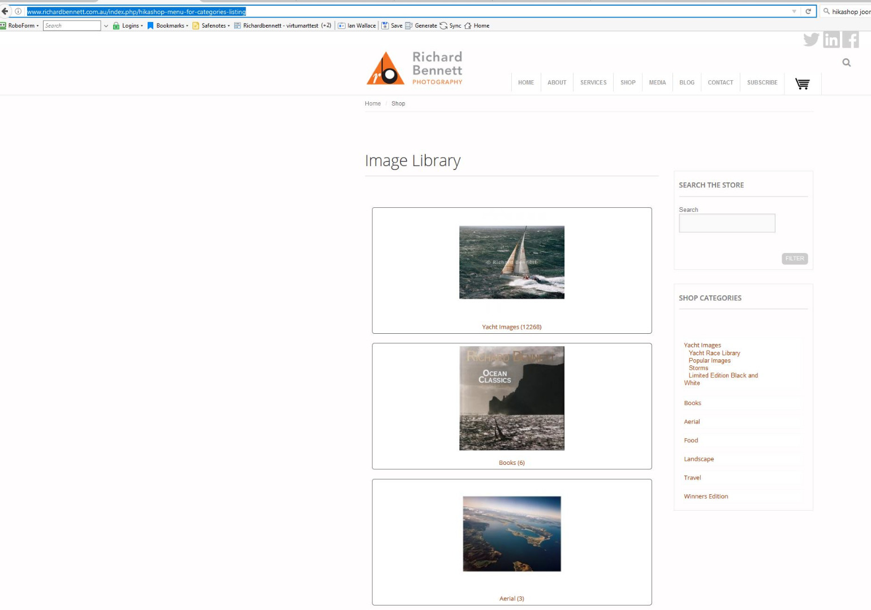Viewport: 871px width, 610px height.
Task: Click the RoboForm toolbar search field
Action: tap(72, 25)
